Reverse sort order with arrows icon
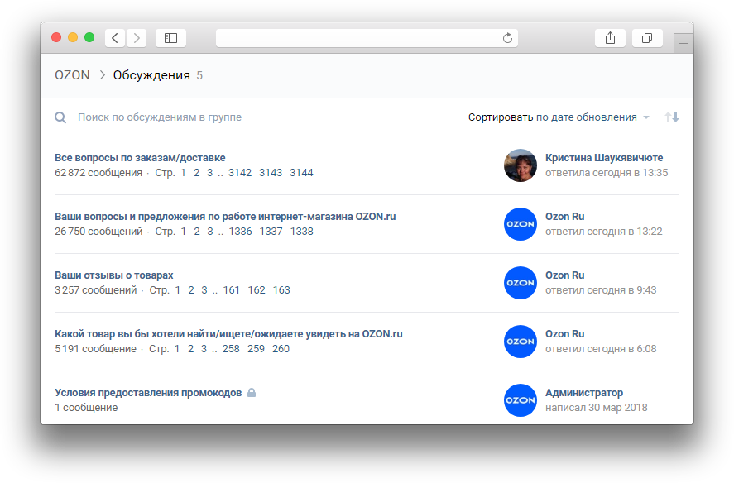The height and width of the screenshot is (483, 734). click(672, 117)
